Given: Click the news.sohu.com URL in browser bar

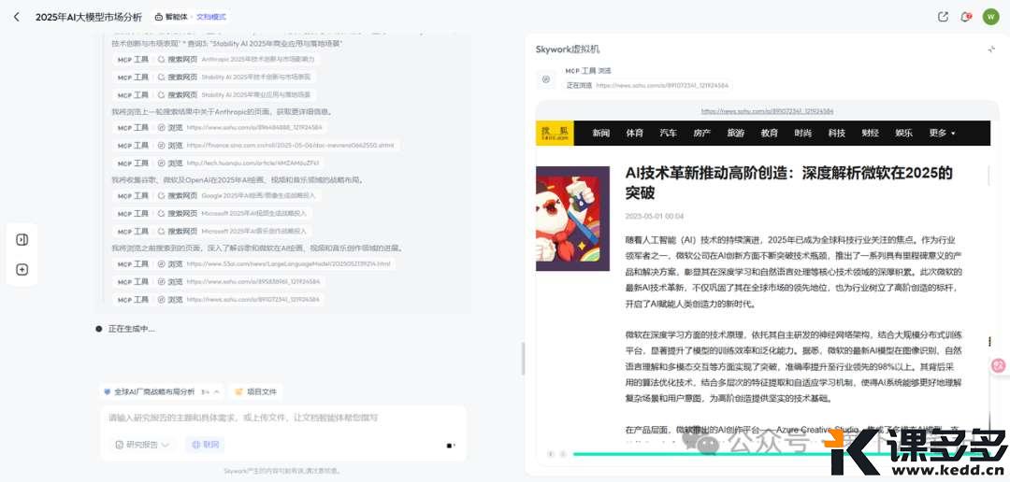Looking at the screenshot, I should click(x=767, y=110).
